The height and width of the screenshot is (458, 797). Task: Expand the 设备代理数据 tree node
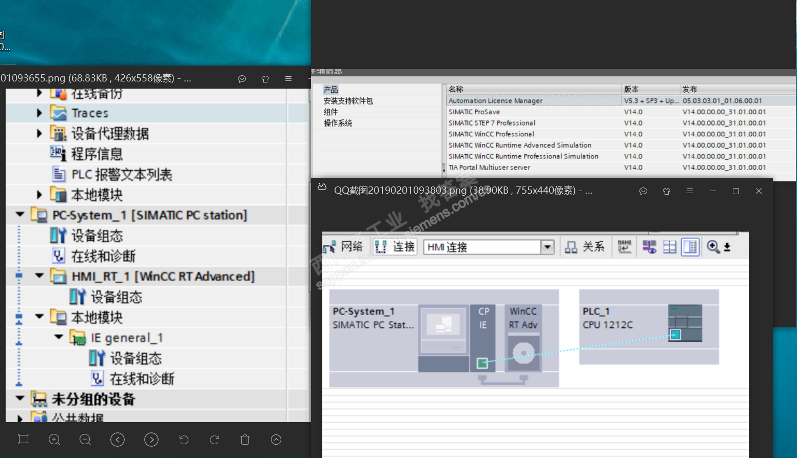coord(39,133)
